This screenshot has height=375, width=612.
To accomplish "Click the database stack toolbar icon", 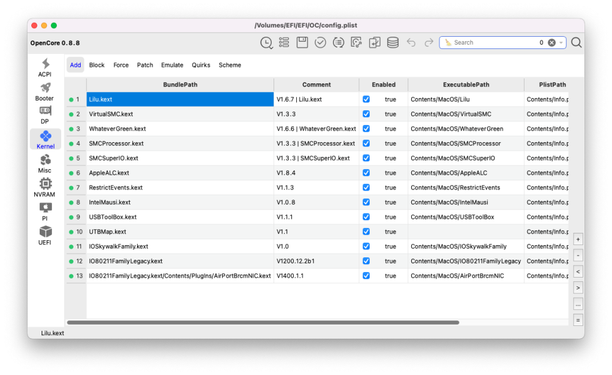I will [x=393, y=42].
